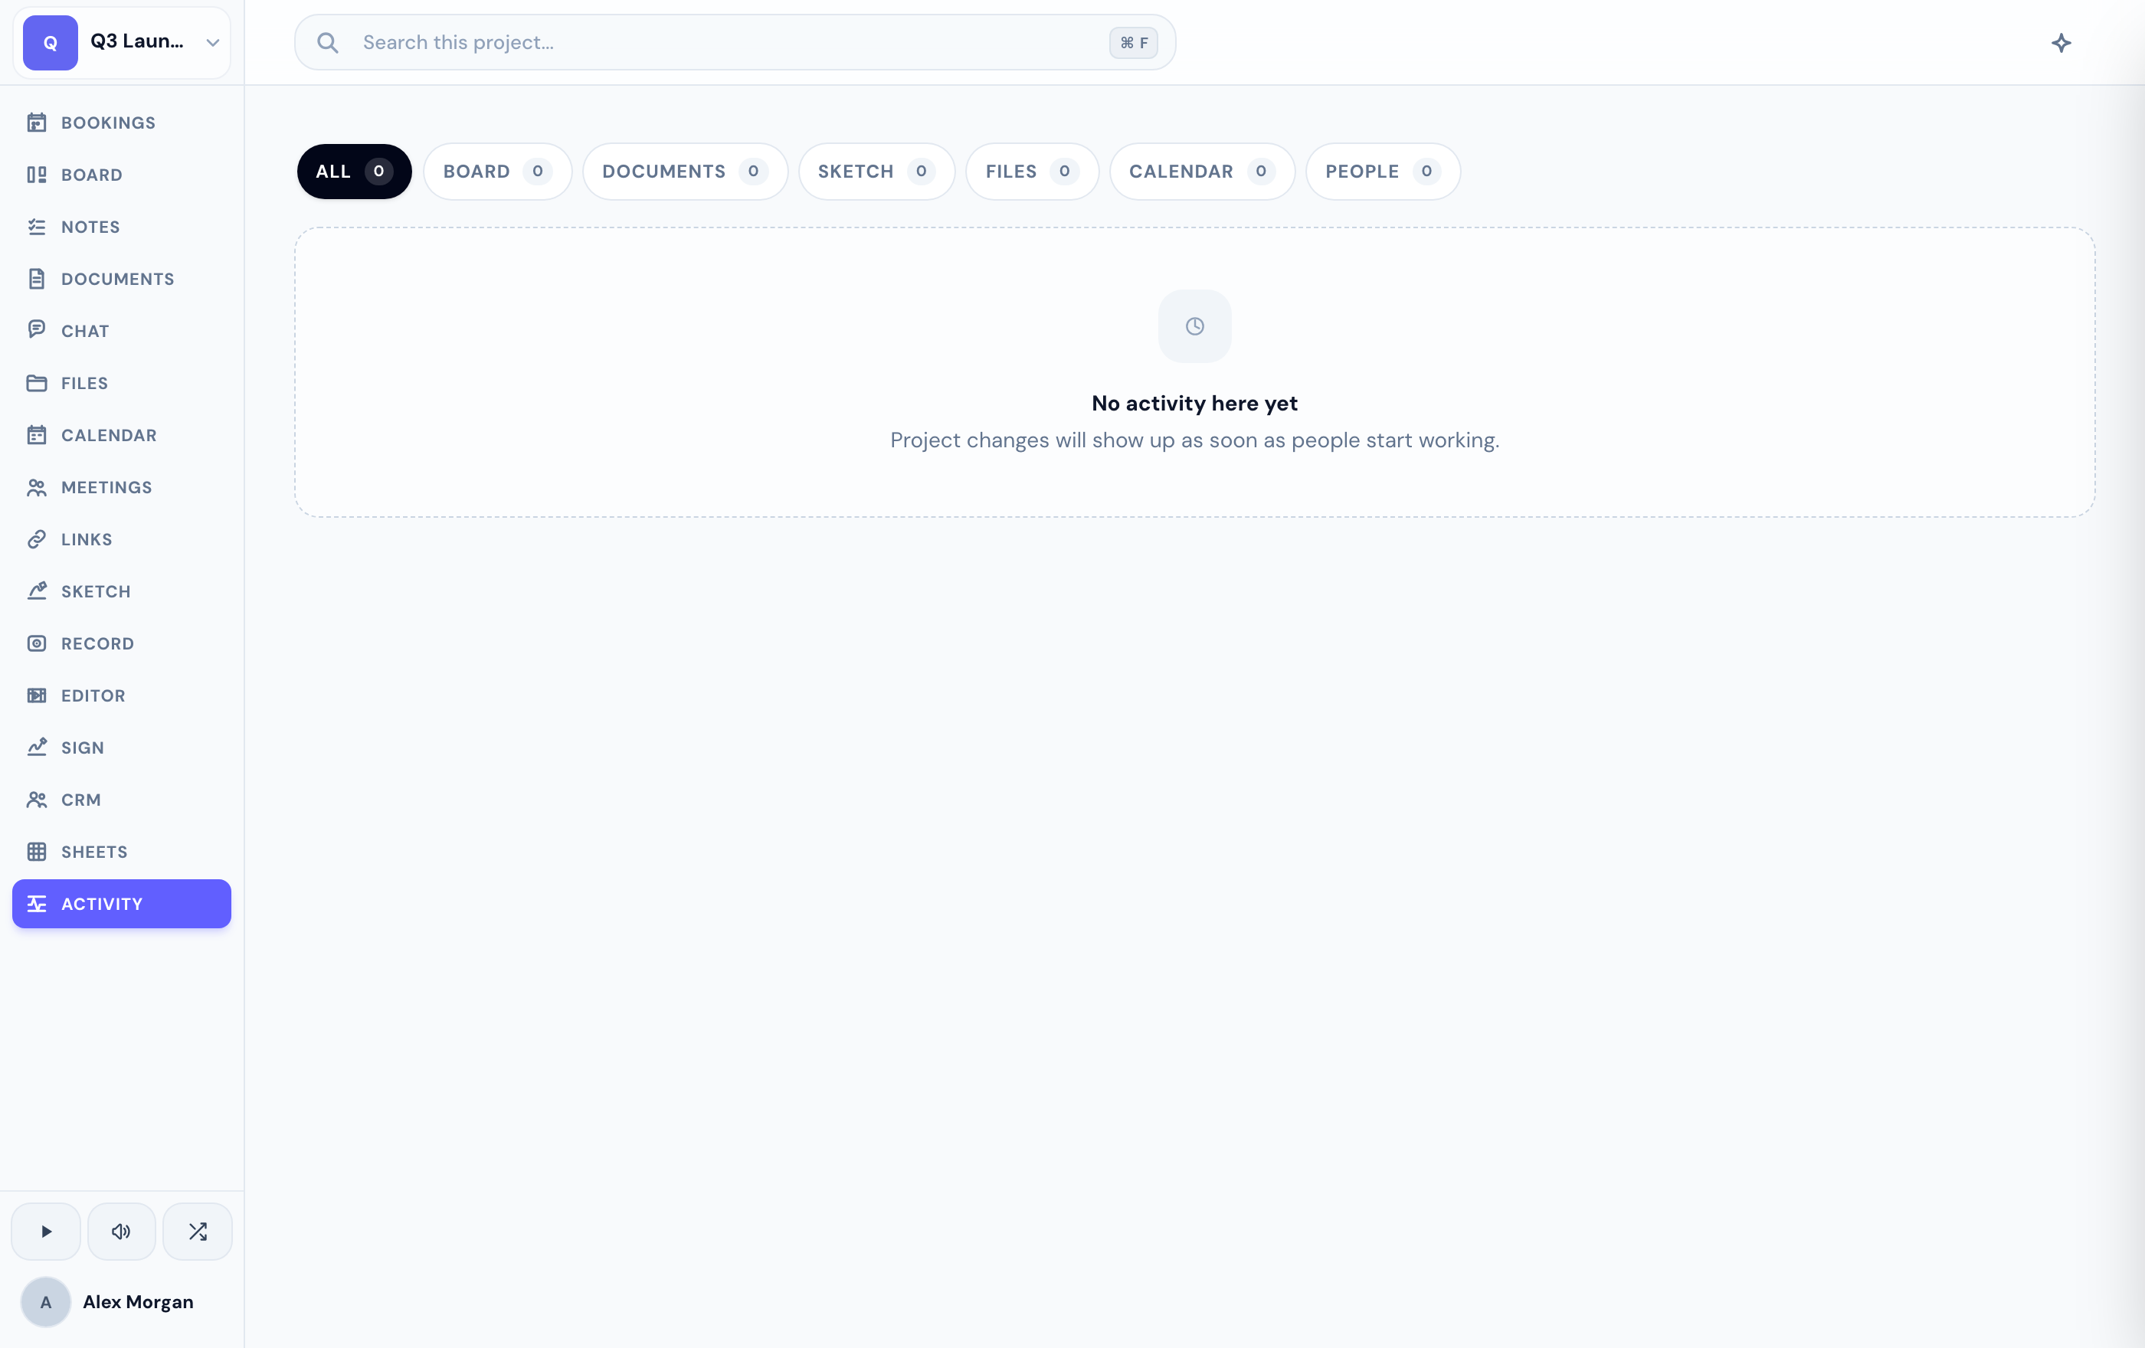
Task: Open Calendar from sidebar navigation
Action: pyautogui.click(x=121, y=435)
